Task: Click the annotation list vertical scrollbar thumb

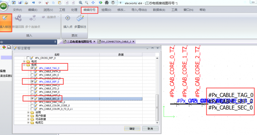Action: [x=157, y=107]
